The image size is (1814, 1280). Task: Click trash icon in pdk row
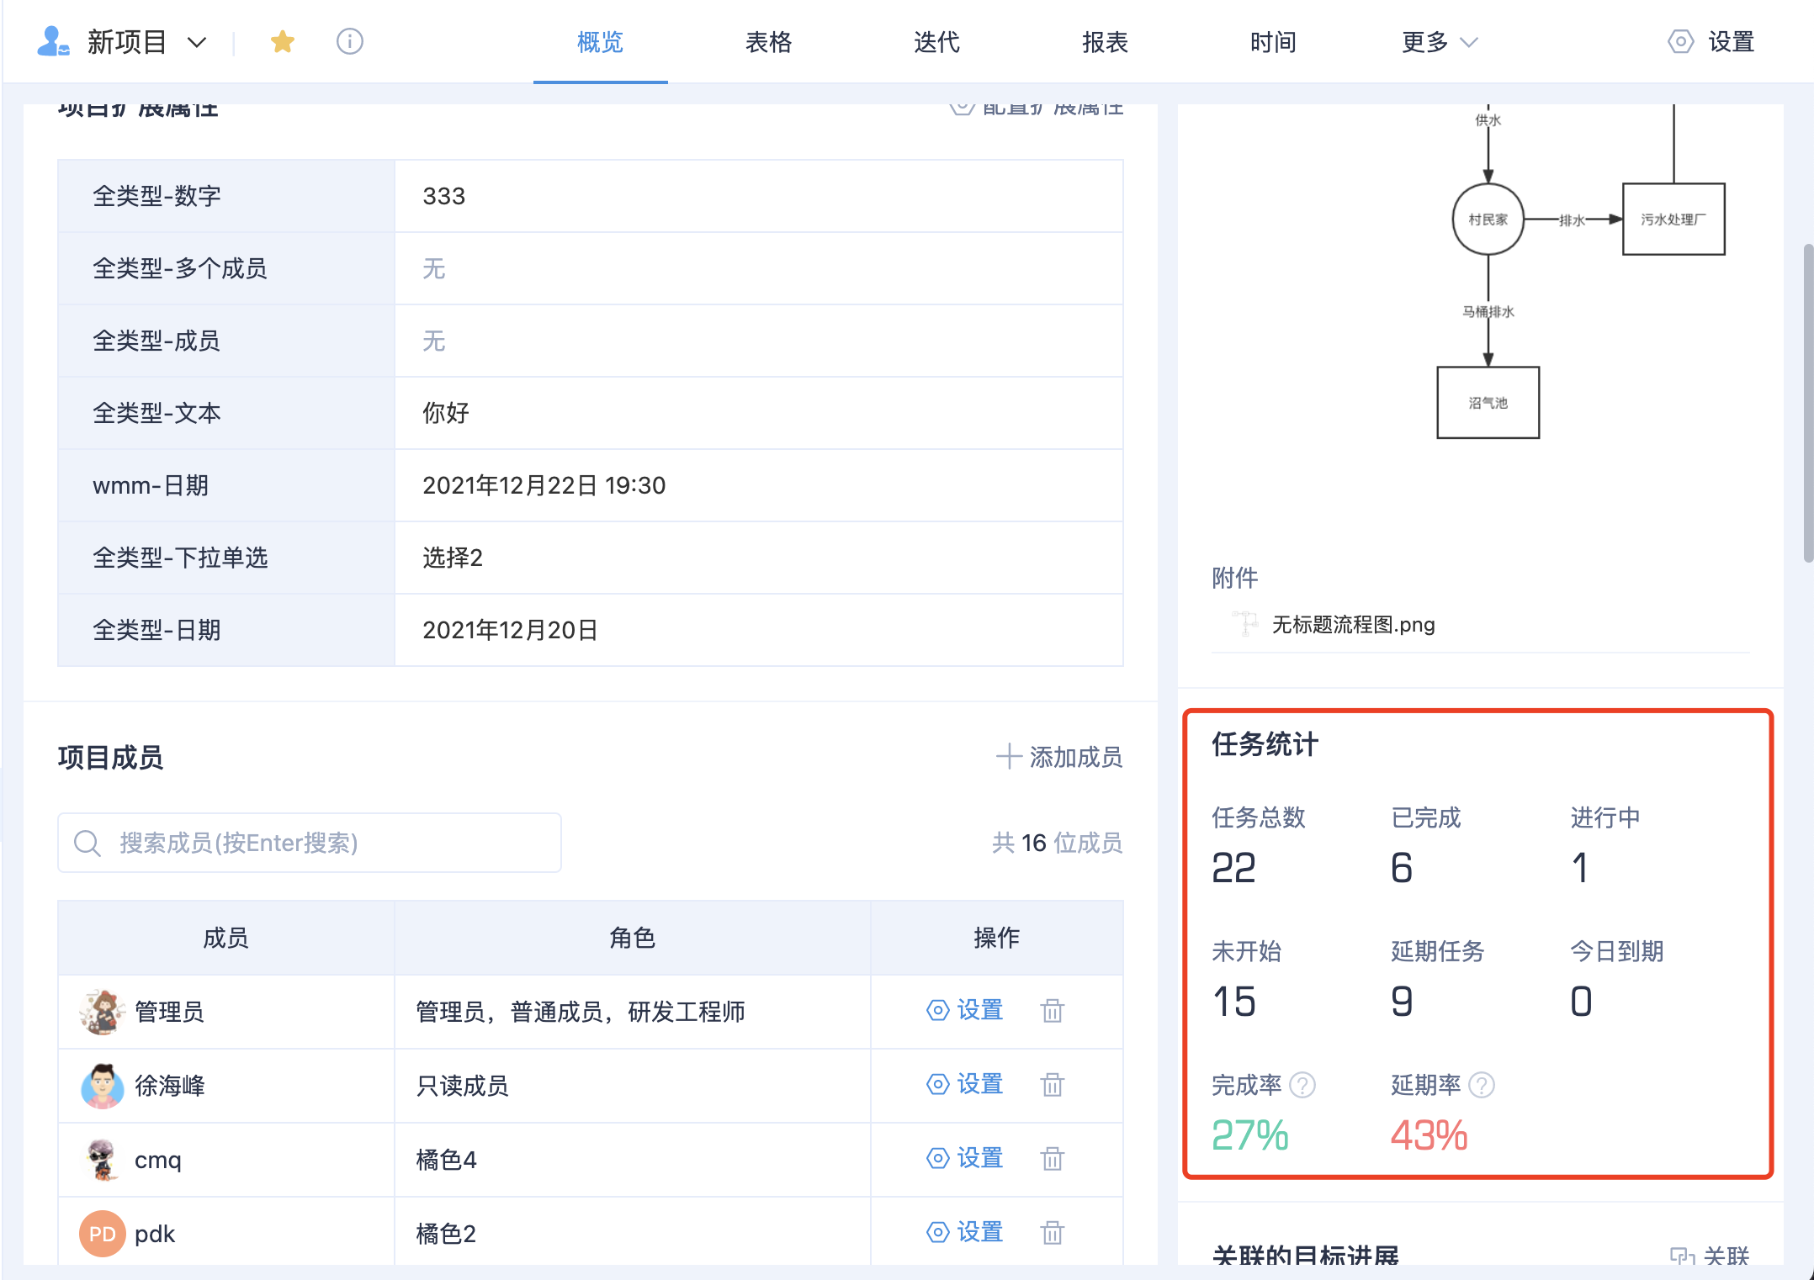tap(1052, 1232)
